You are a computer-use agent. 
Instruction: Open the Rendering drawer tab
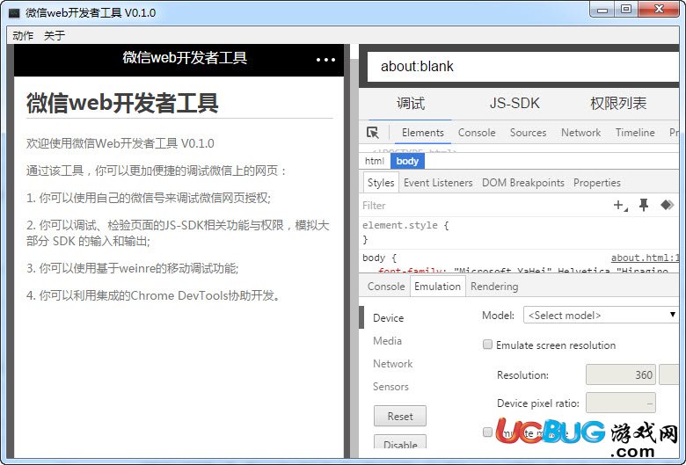click(x=494, y=287)
